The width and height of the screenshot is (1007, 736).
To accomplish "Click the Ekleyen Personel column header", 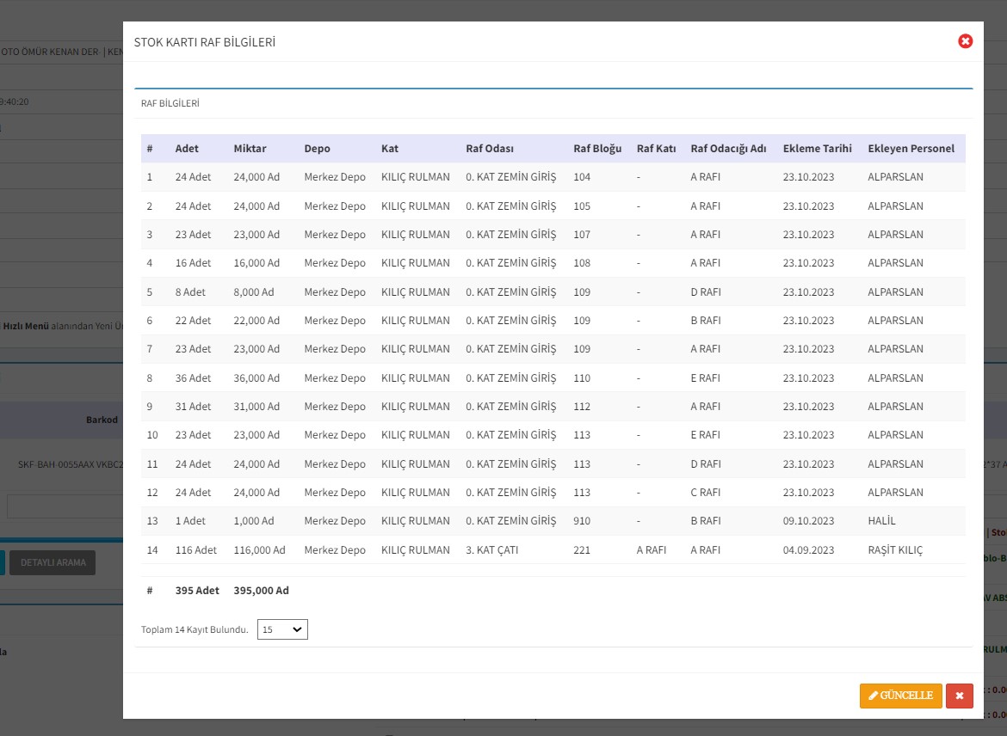I will [x=911, y=149].
